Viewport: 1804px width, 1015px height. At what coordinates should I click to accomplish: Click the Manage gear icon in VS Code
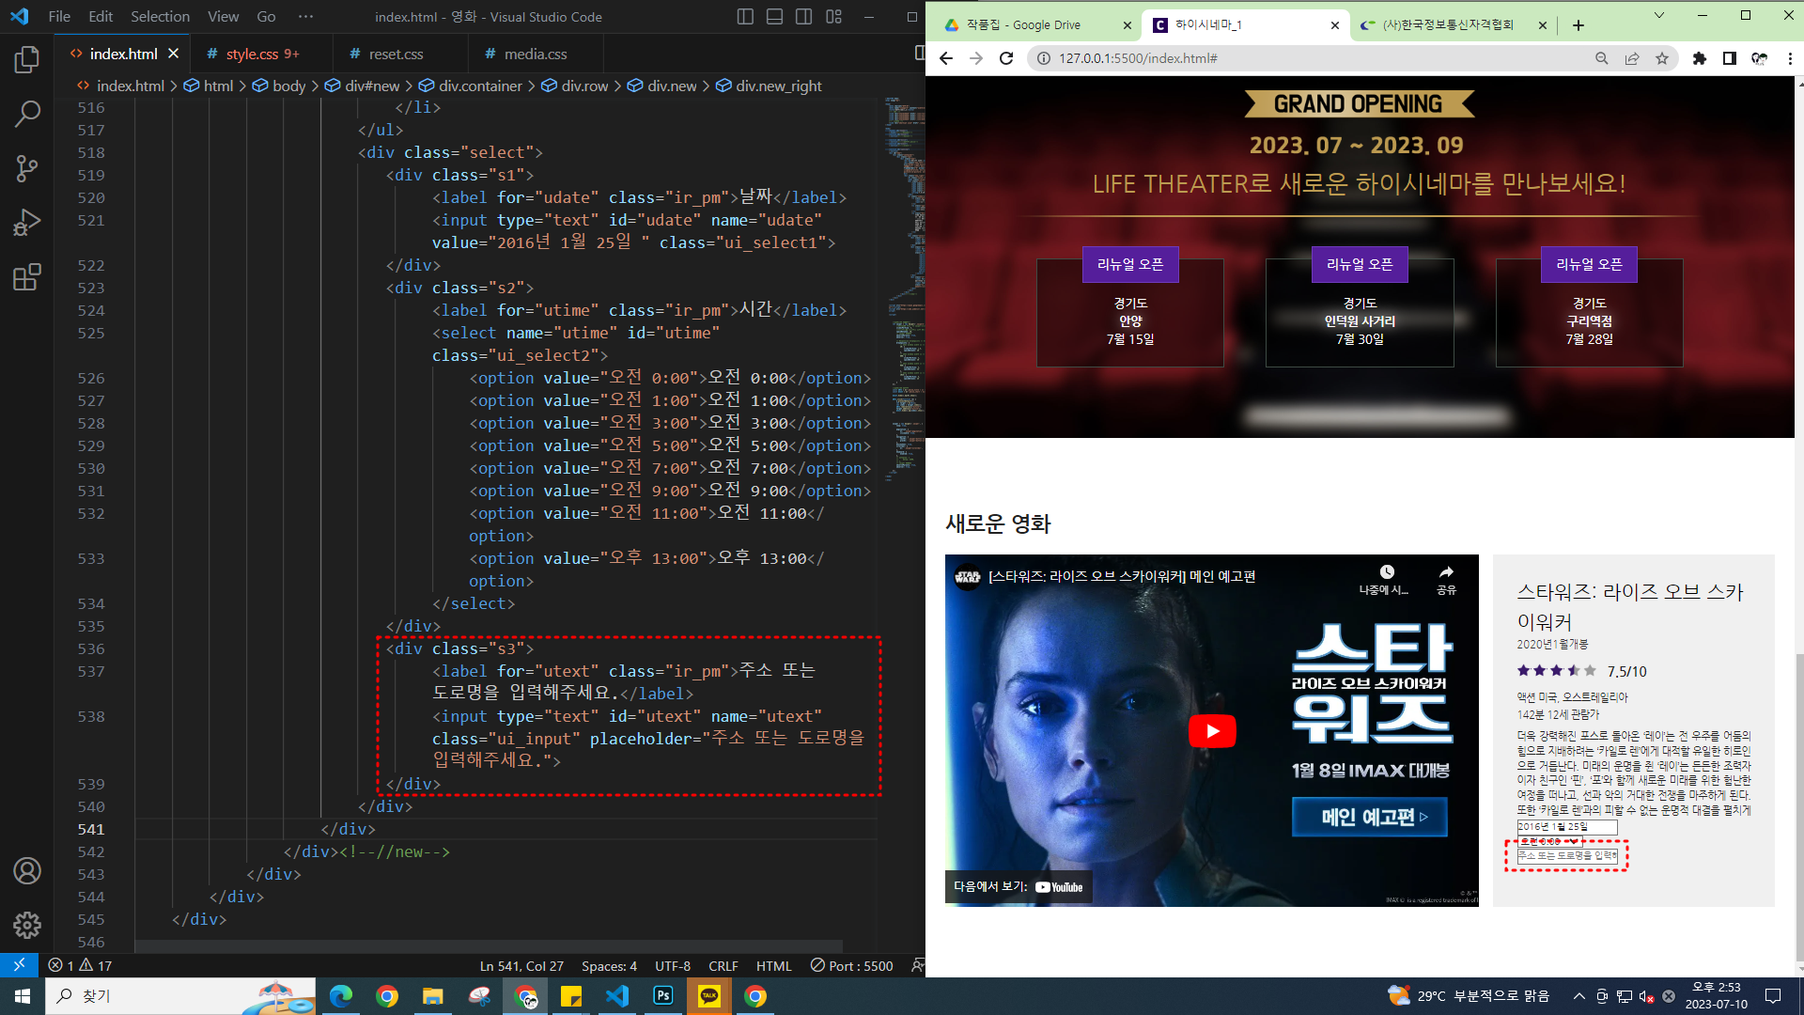27,926
